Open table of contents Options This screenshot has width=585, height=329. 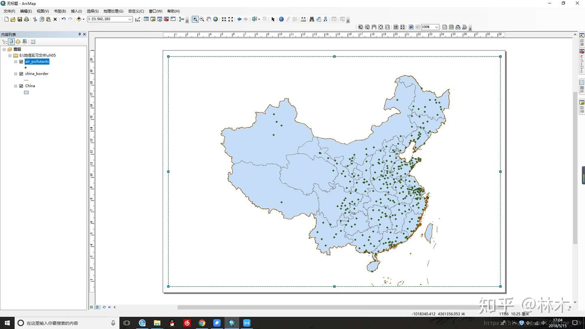(33, 41)
